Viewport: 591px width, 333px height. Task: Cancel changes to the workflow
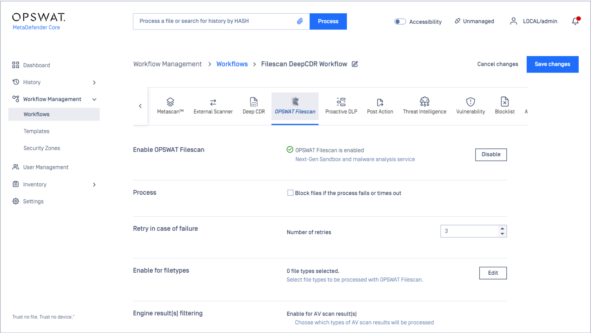[497, 64]
